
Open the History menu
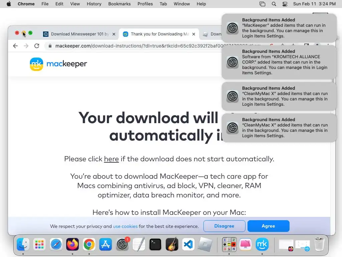(94, 4)
